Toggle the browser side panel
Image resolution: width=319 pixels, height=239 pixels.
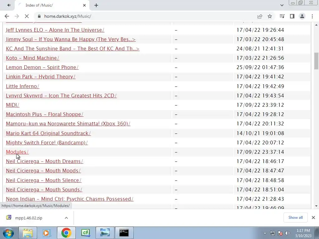click(x=292, y=16)
